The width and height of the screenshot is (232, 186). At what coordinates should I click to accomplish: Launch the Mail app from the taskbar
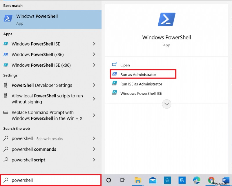pyautogui.click(x=153, y=180)
